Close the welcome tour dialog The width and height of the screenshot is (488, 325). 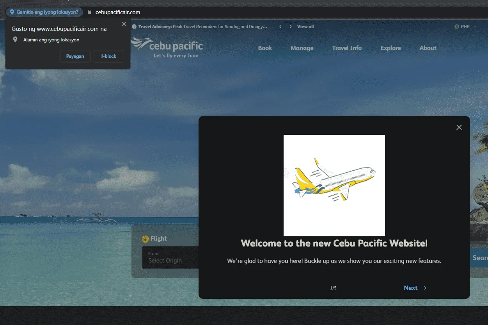pyautogui.click(x=459, y=127)
